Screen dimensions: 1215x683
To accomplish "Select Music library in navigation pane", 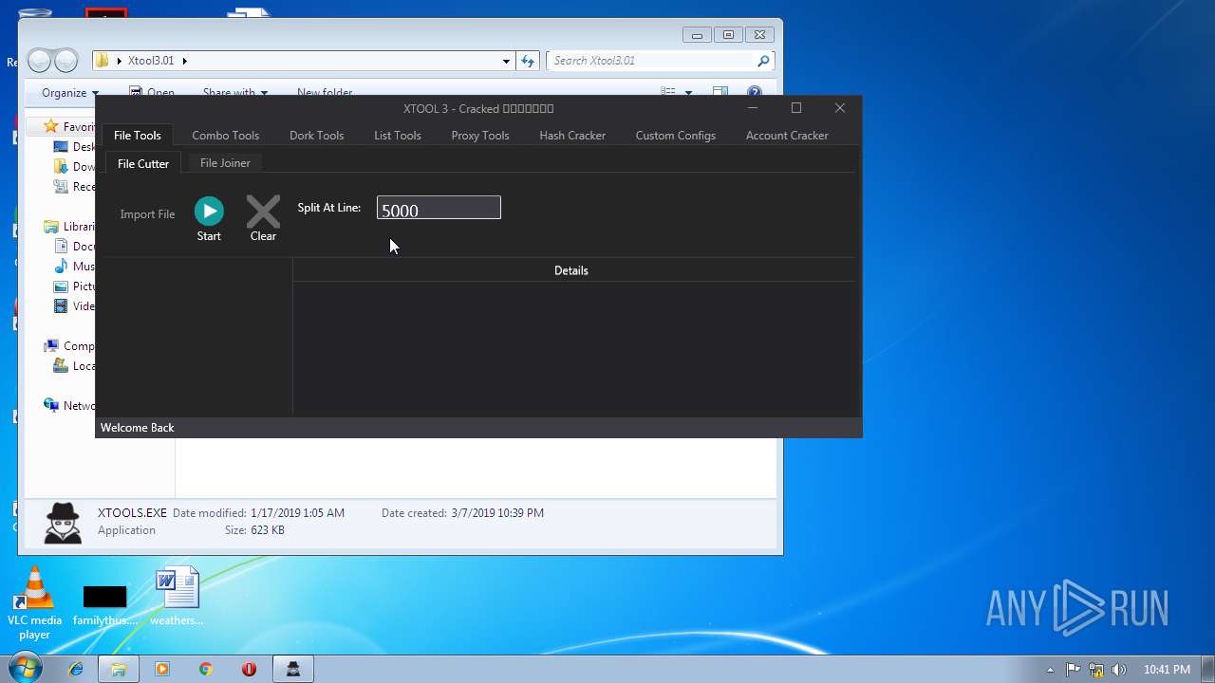I will tap(74, 267).
